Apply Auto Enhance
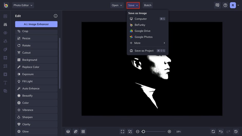The width and height of the screenshot is (242, 136). click(36, 88)
